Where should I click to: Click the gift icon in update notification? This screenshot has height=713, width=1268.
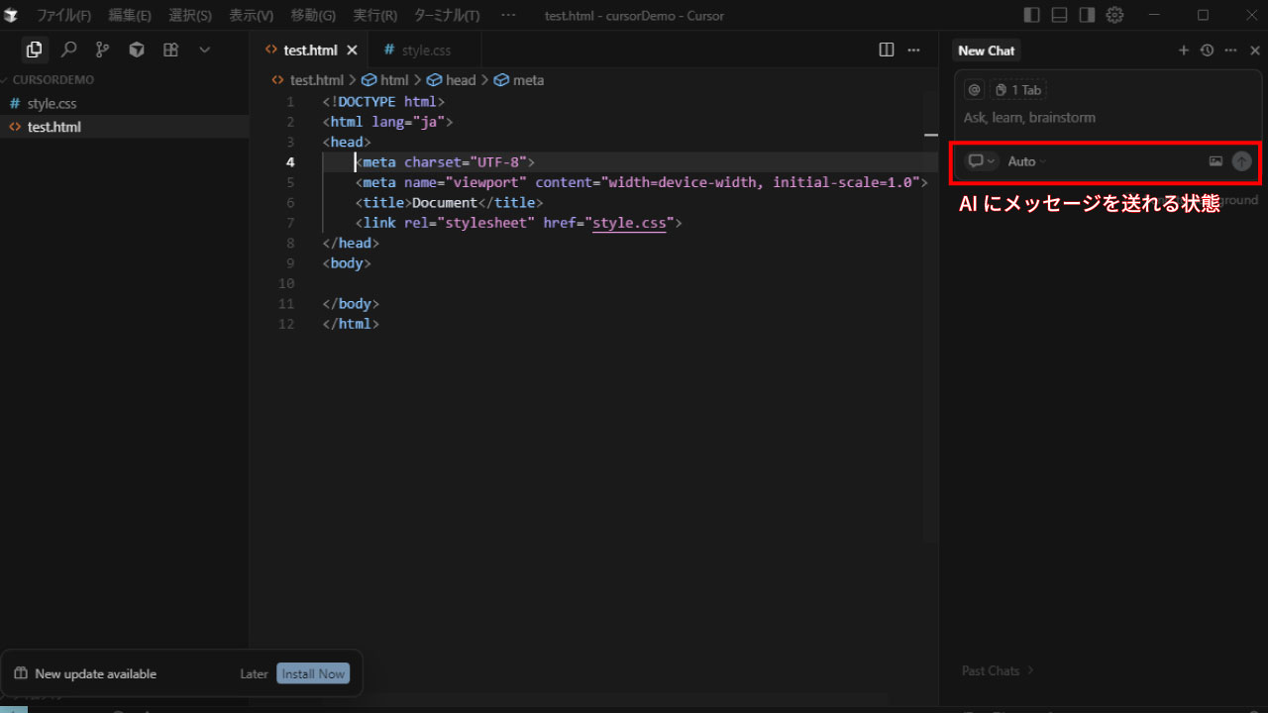[x=21, y=674]
